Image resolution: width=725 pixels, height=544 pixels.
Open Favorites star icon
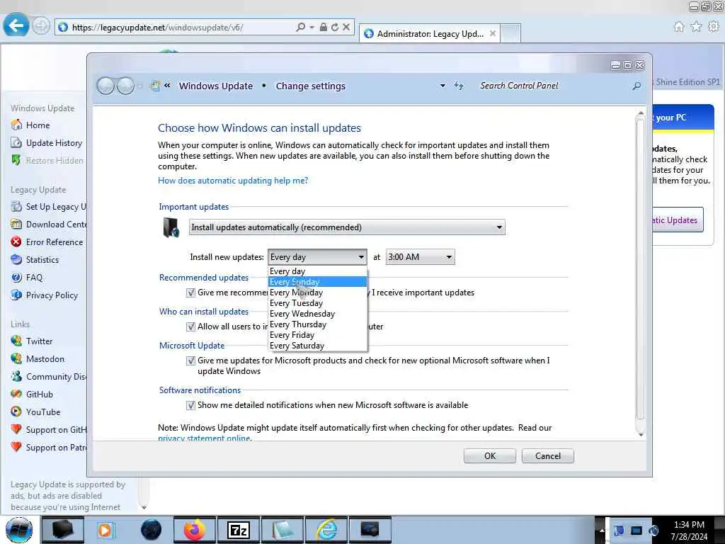pos(697,27)
